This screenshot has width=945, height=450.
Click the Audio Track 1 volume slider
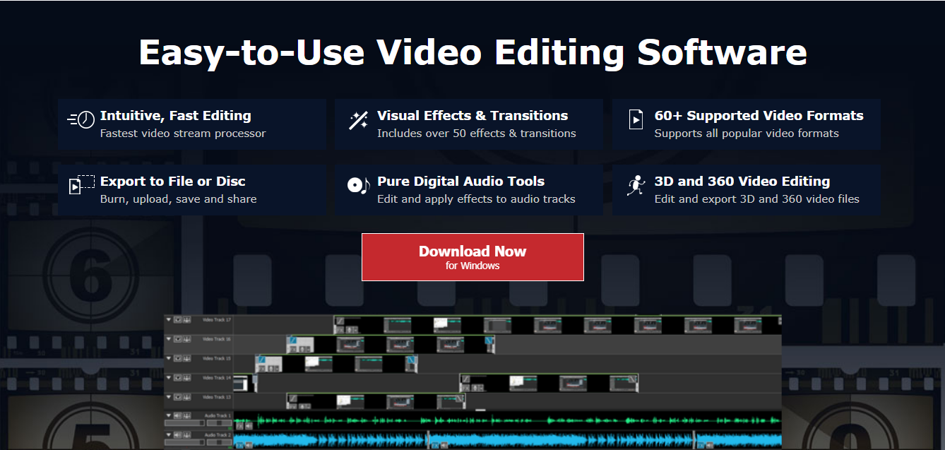click(185, 423)
